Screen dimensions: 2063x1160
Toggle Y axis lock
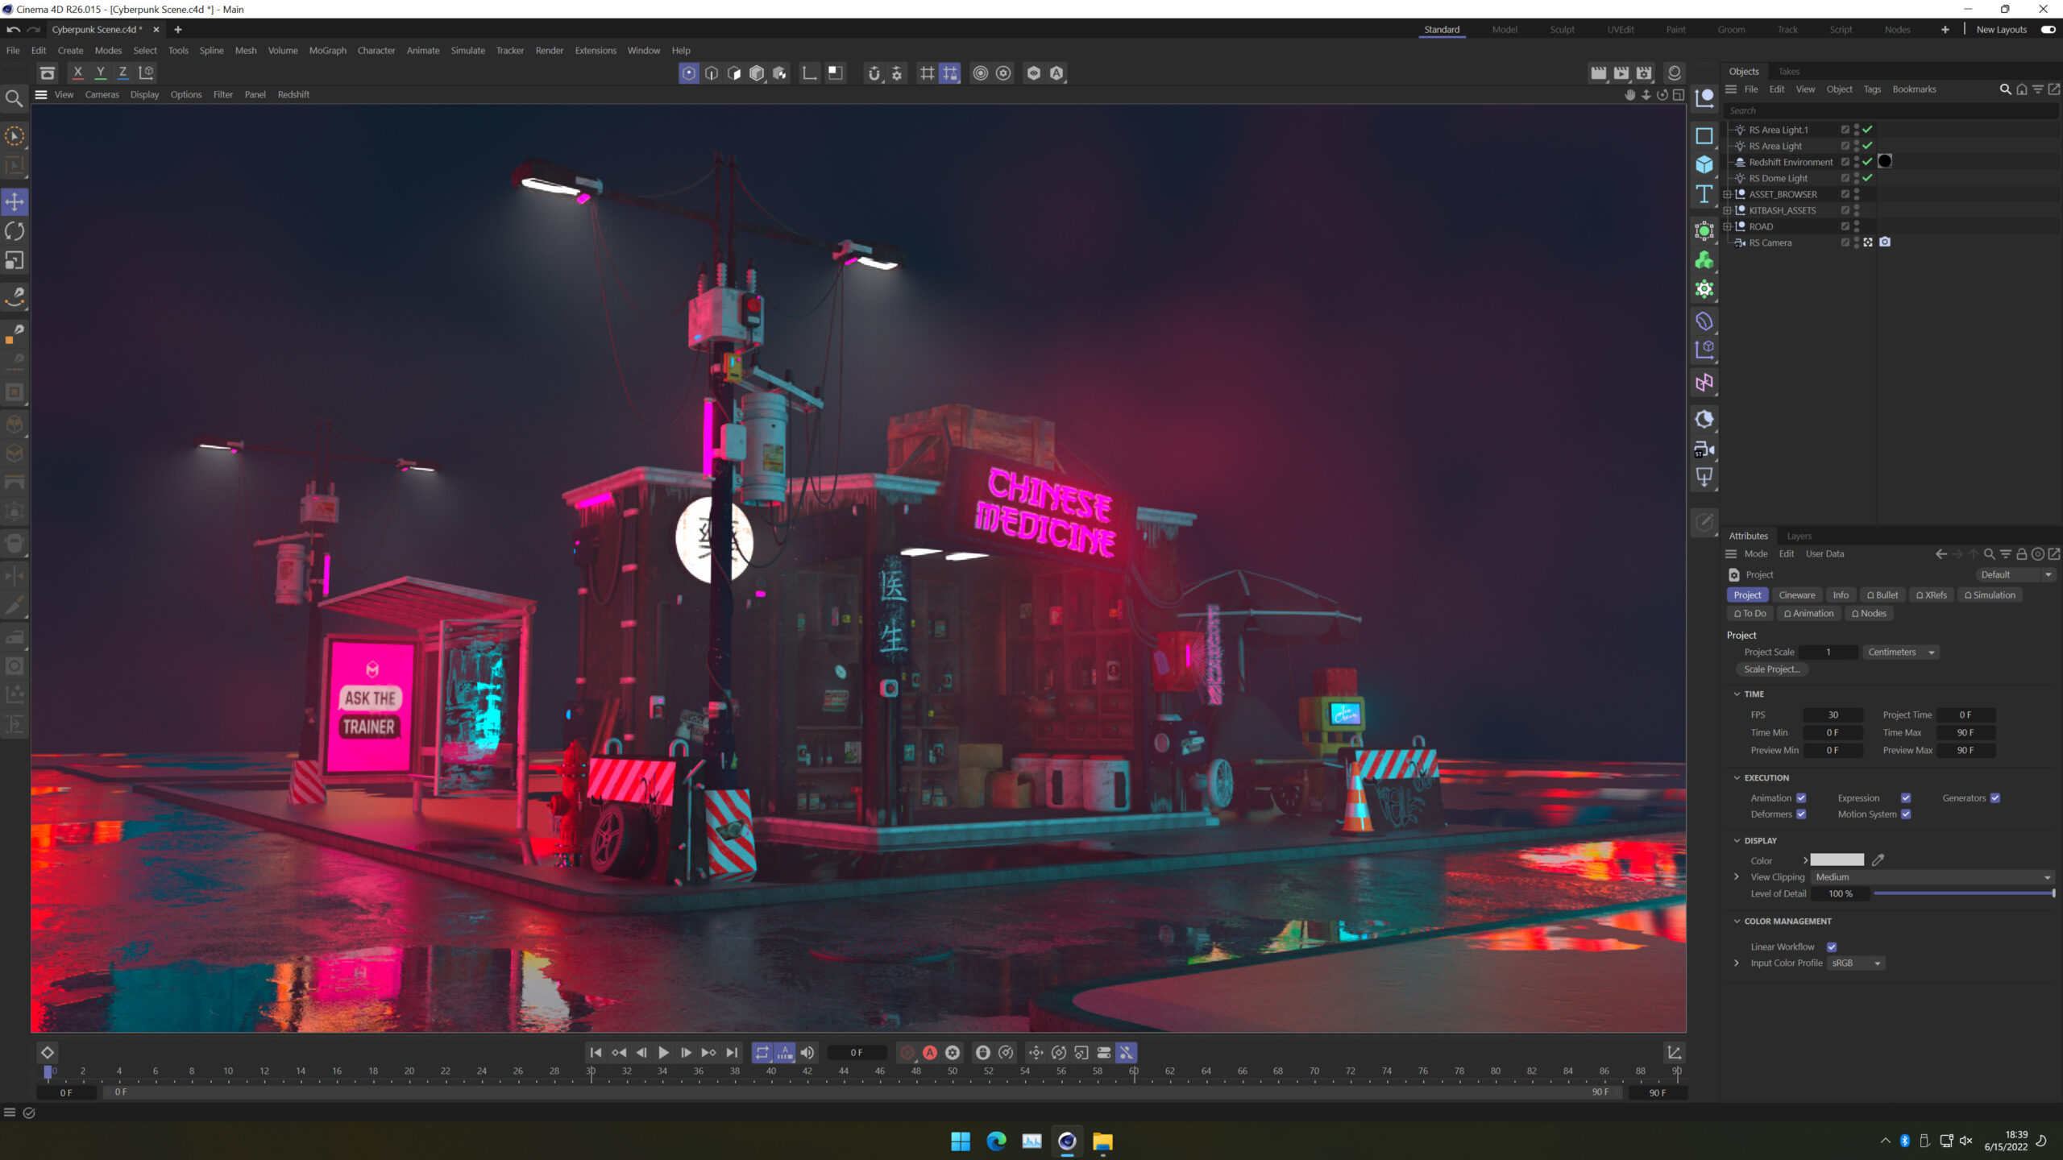(x=101, y=72)
